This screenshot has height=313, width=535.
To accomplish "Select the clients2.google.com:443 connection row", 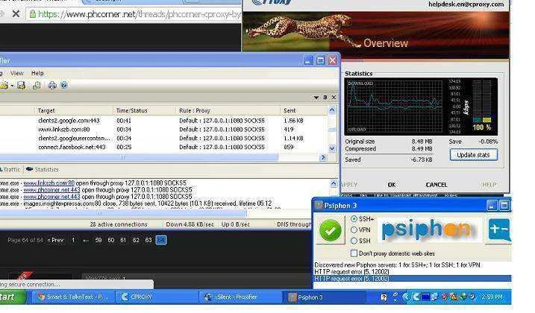I will 163,121.
